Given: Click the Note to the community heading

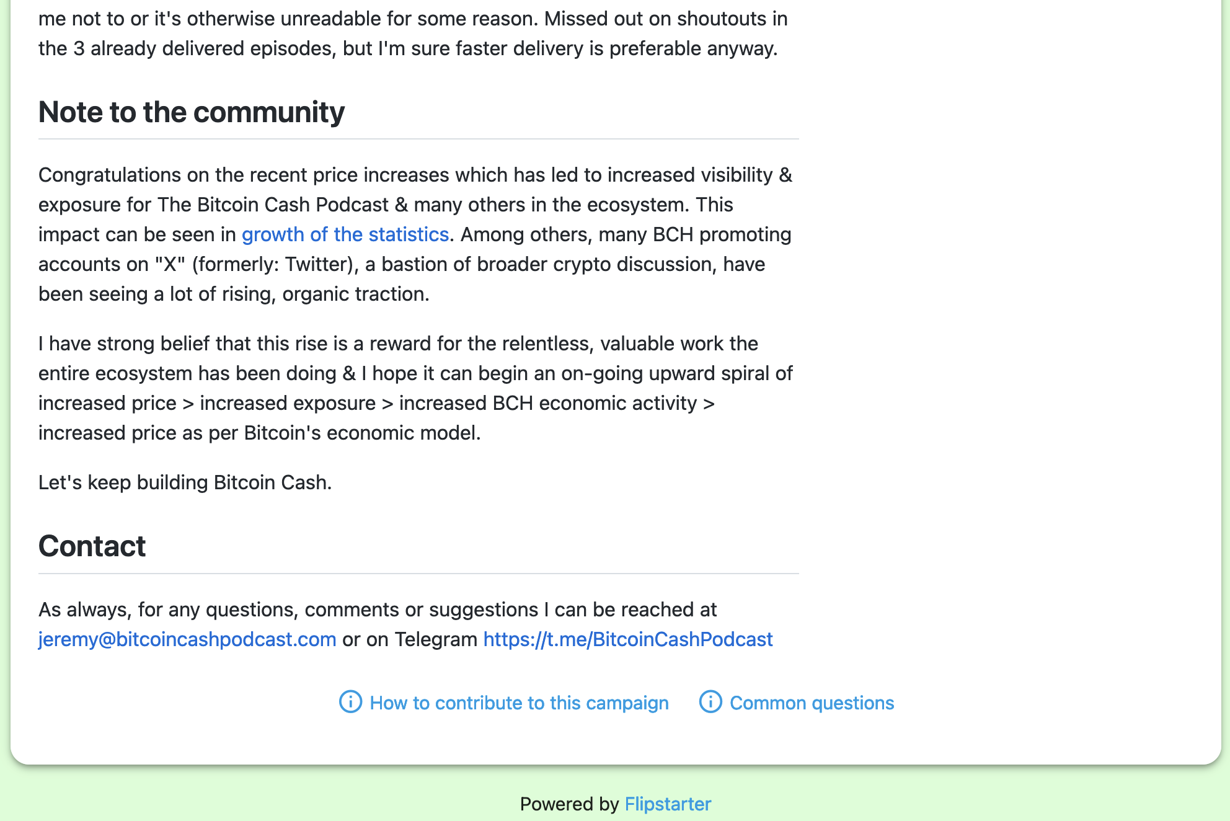Looking at the screenshot, I should coord(191,112).
